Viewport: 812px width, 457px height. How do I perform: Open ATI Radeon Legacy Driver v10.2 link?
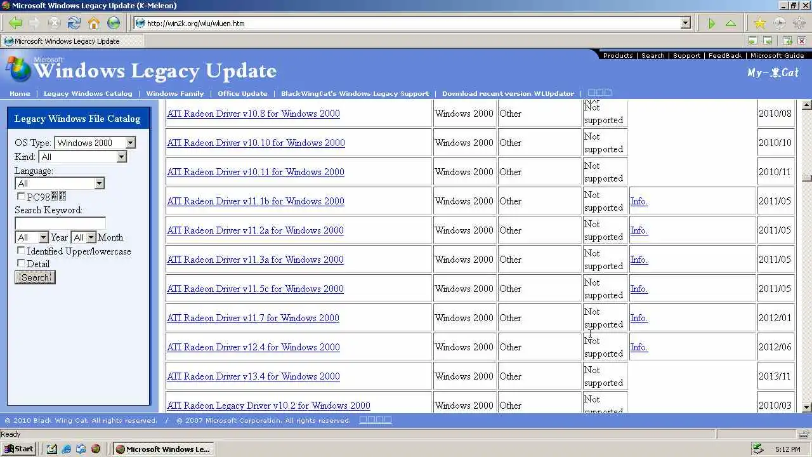[x=268, y=406]
